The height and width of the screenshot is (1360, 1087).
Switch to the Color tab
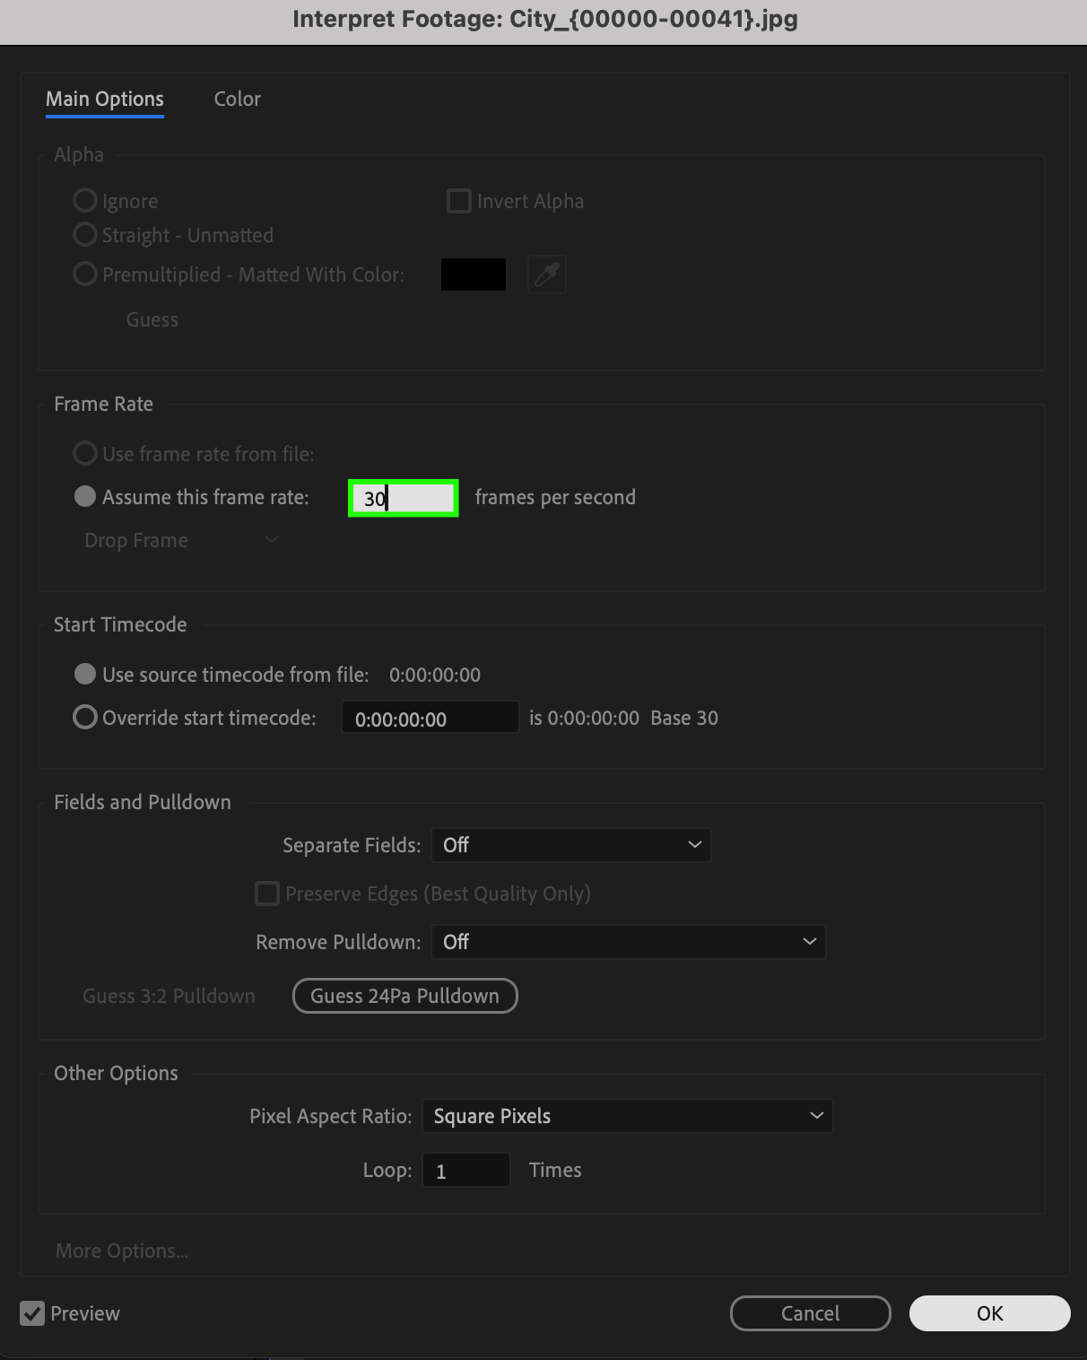(x=237, y=99)
